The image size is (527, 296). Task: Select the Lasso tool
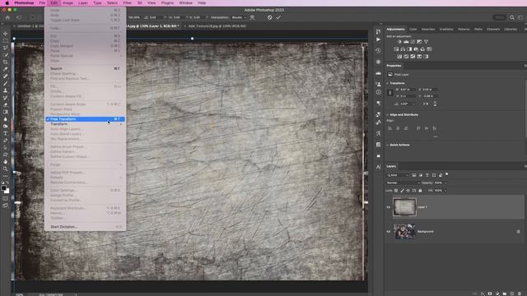click(6, 48)
